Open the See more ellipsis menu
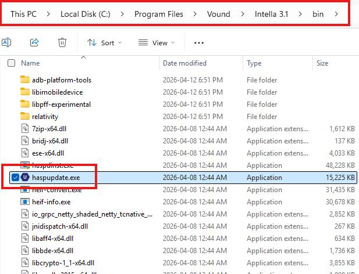 (x=199, y=42)
